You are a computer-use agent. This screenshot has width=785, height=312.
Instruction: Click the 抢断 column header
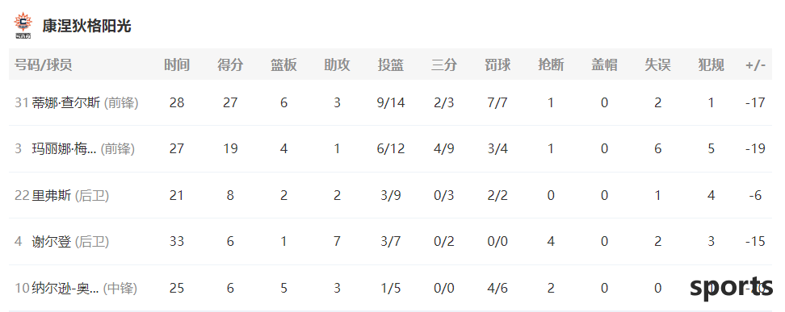pos(551,64)
